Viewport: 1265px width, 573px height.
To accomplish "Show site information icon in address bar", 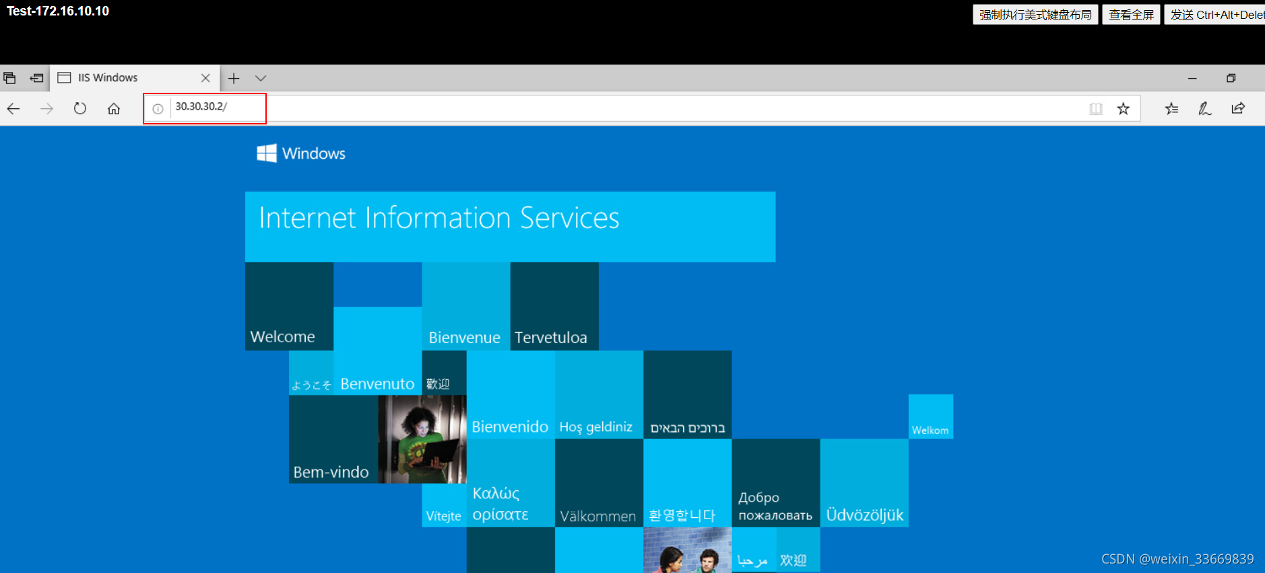I will [x=158, y=109].
